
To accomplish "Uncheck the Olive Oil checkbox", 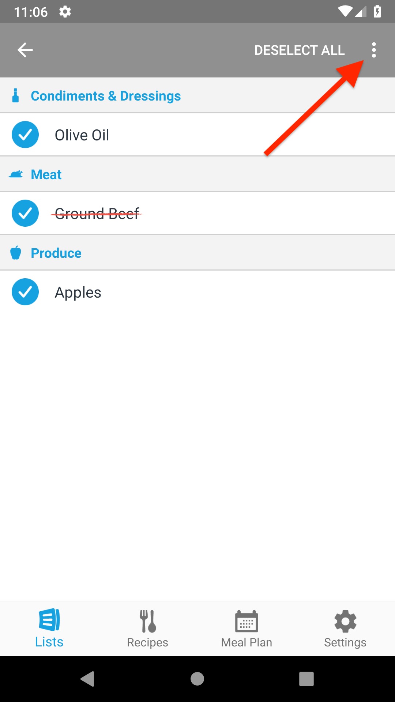I will click(x=25, y=135).
